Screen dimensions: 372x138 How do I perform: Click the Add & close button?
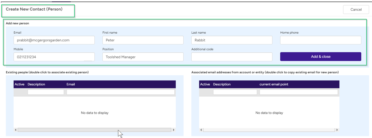click(320, 57)
